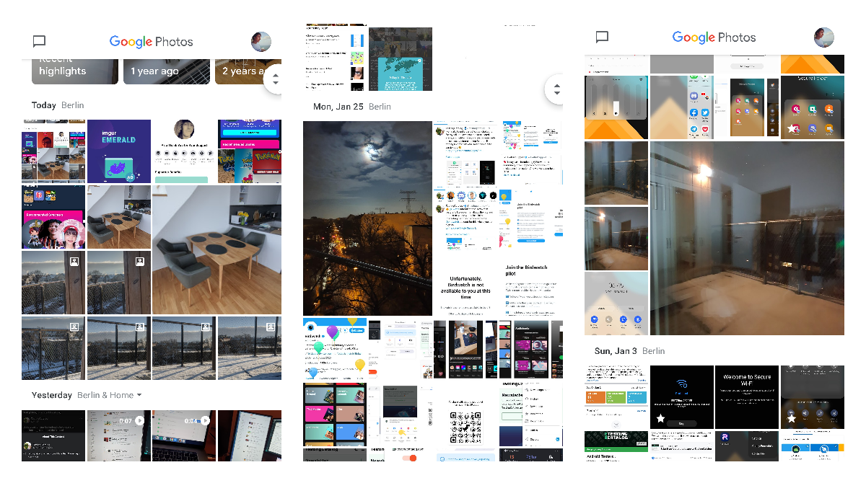Tap the 'Berlin' label next to Today
Screen dimensions: 866x483
click(72, 105)
